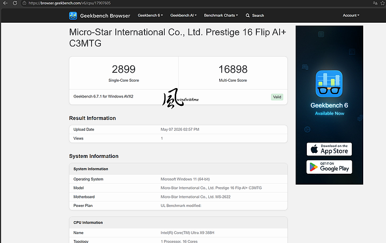Open the Get it on Google Play badge

click(x=329, y=167)
